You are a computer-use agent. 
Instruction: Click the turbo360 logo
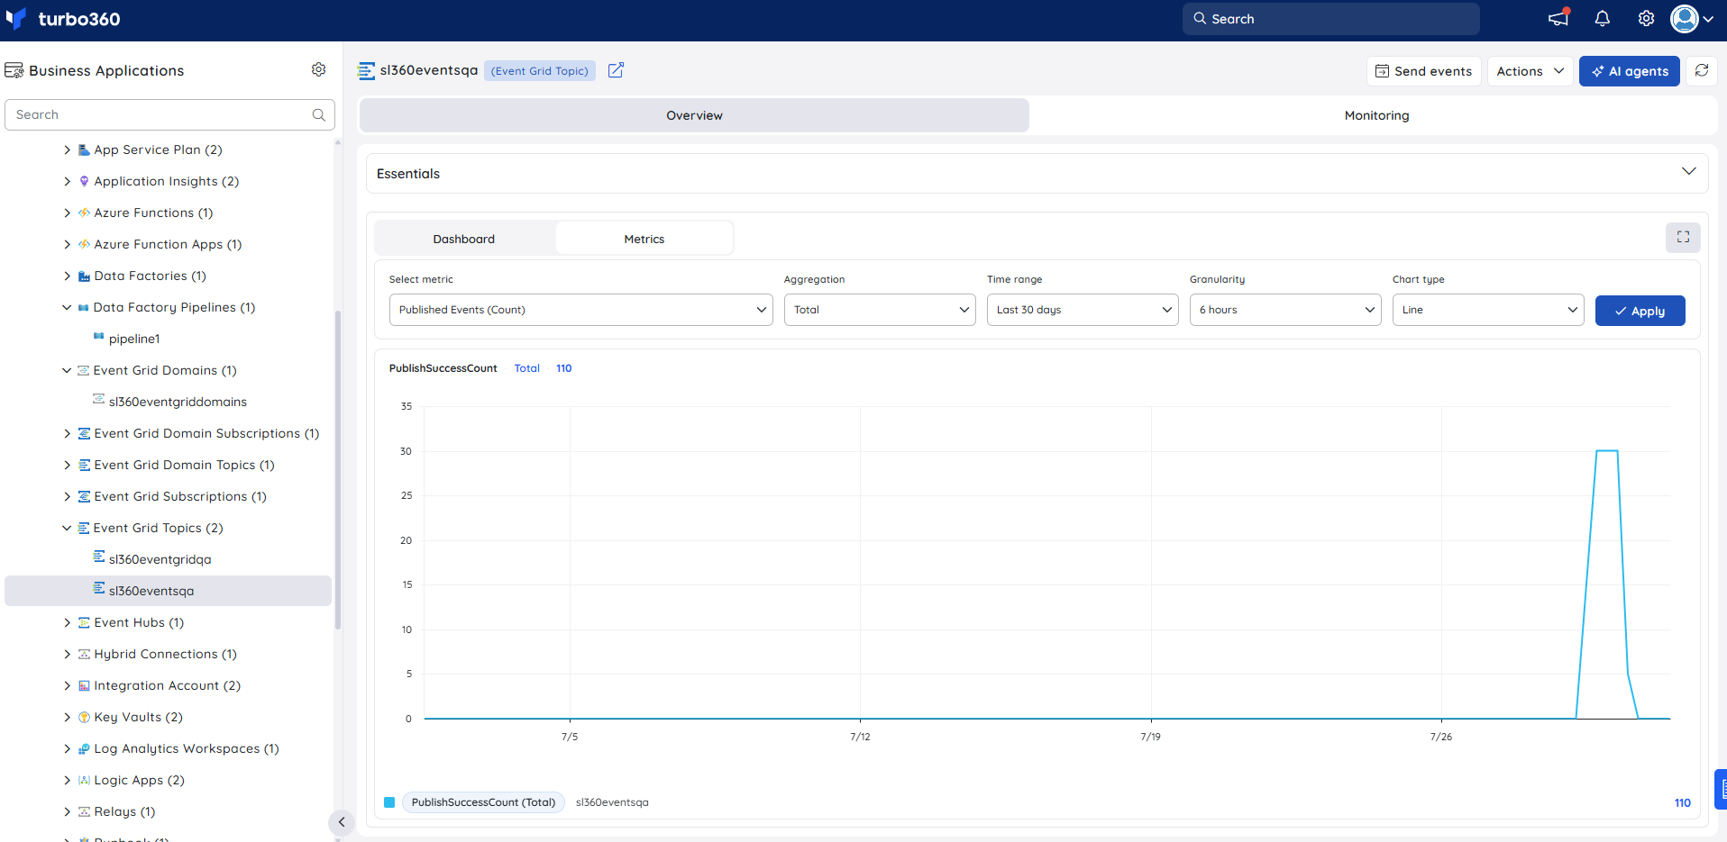click(x=63, y=19)
